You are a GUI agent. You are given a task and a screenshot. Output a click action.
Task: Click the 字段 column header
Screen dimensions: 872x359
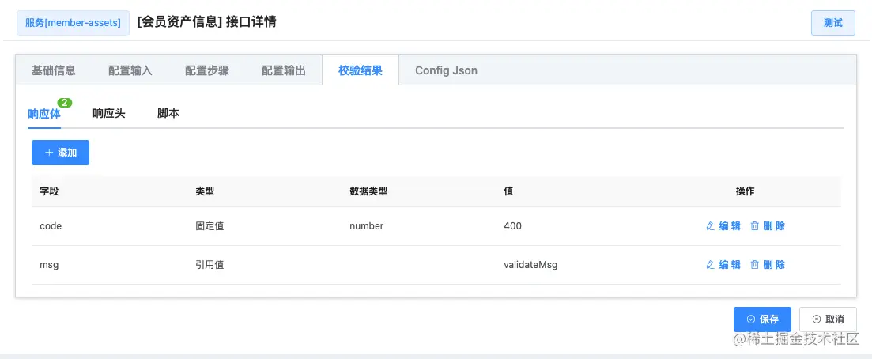click(49, 191)
